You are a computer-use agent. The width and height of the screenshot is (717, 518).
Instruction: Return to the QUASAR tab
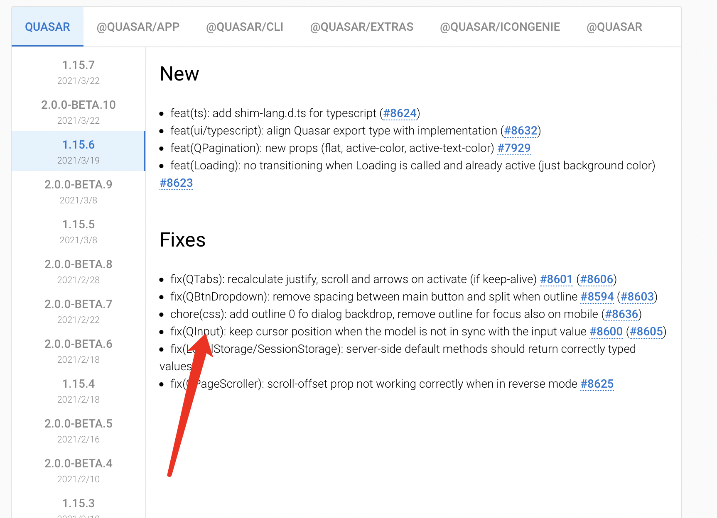click(47, 27)
